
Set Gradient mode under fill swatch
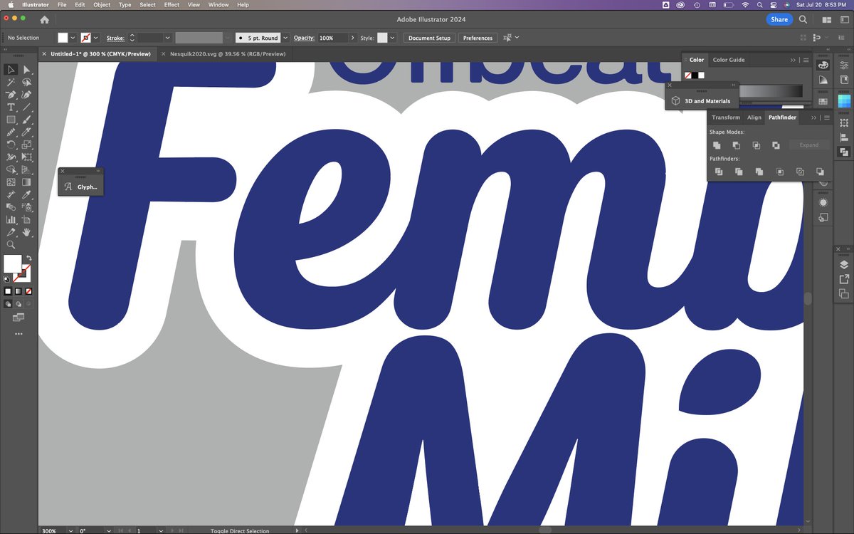pyautogui.click(x=19, y=291)
